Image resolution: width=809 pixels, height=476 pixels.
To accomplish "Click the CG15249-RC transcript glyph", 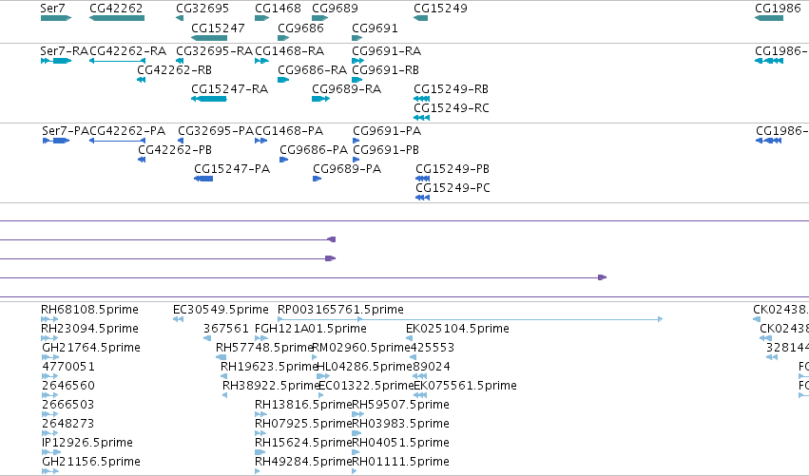I will coord(421,118).
